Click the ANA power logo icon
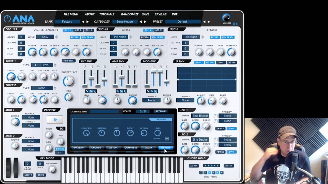Image resolution: width=328 pixels, height=184 pixels. 7,19
